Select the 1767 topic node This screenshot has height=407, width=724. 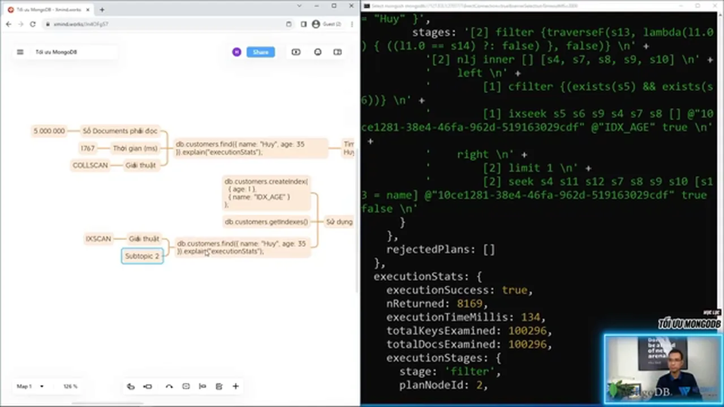tap(88, 148)
